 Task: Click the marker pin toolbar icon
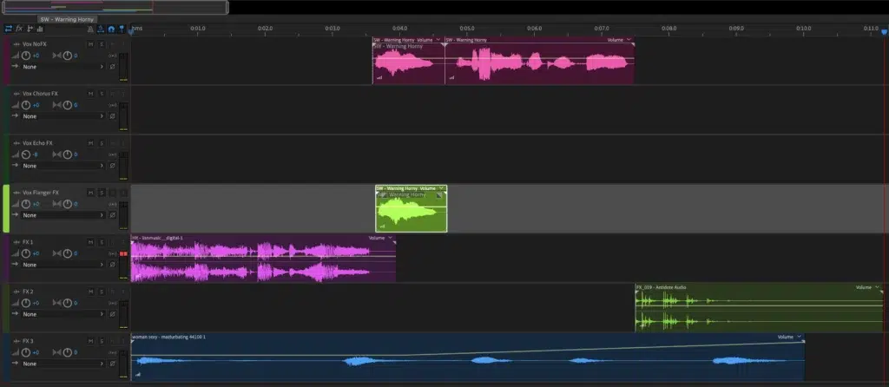(122, 29)
